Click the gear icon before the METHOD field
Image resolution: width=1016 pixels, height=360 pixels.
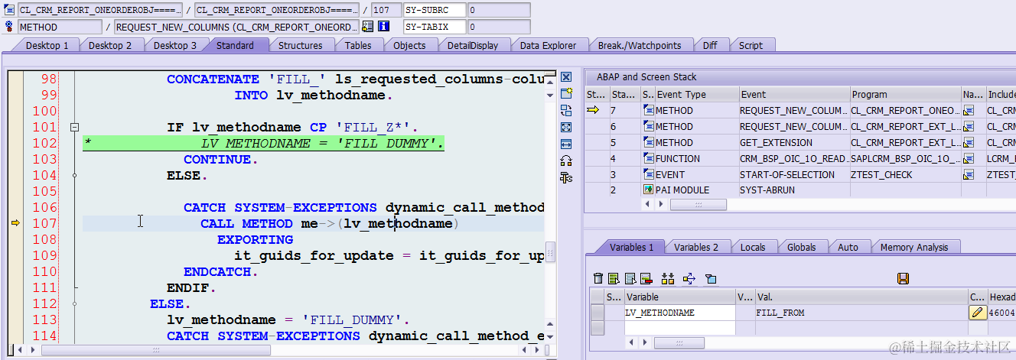click(10, 27)
